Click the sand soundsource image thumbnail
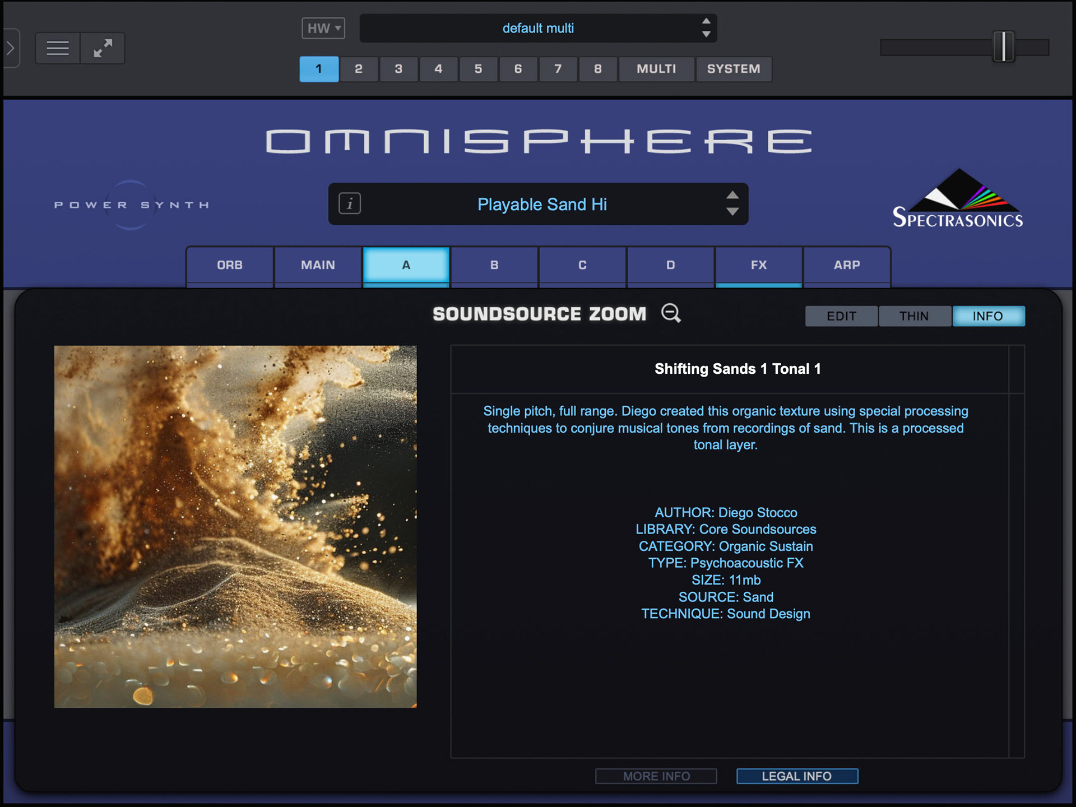1076x807 pixels. (x=235, y=526)
